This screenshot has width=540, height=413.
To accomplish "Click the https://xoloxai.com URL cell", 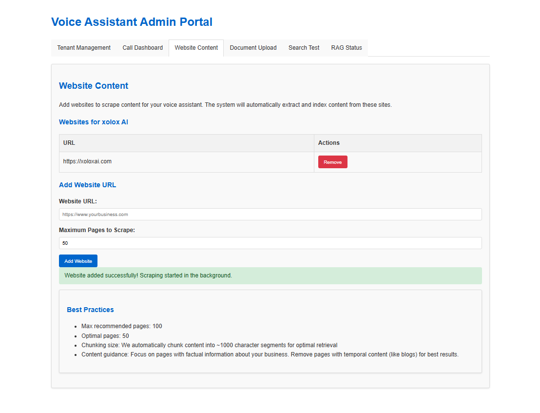I will click(x=87, y=161).
